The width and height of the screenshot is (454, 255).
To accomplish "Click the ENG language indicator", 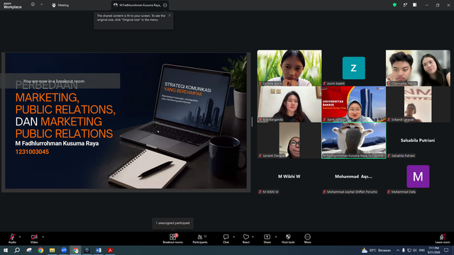I will 422,250.
